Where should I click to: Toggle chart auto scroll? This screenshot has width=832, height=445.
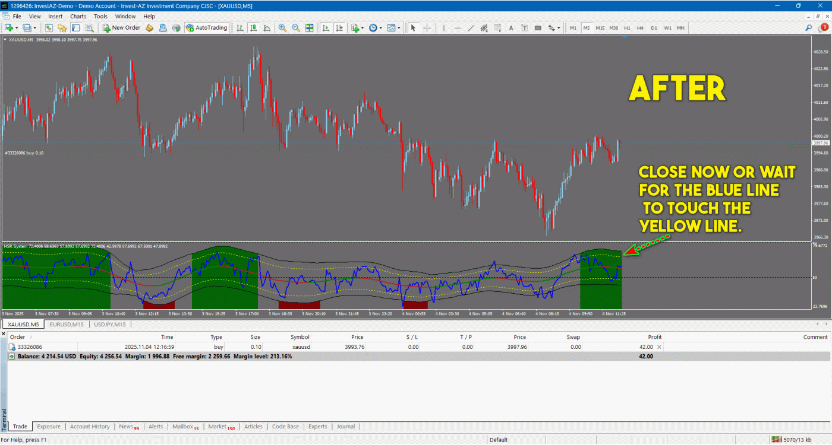tap(326, 28)
